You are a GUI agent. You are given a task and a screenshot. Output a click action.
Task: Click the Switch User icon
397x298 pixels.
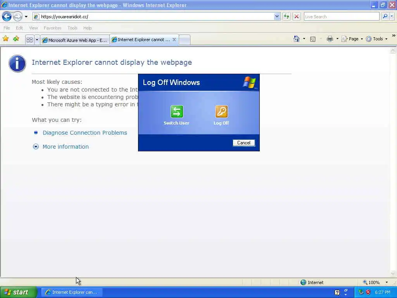[177, 111]
